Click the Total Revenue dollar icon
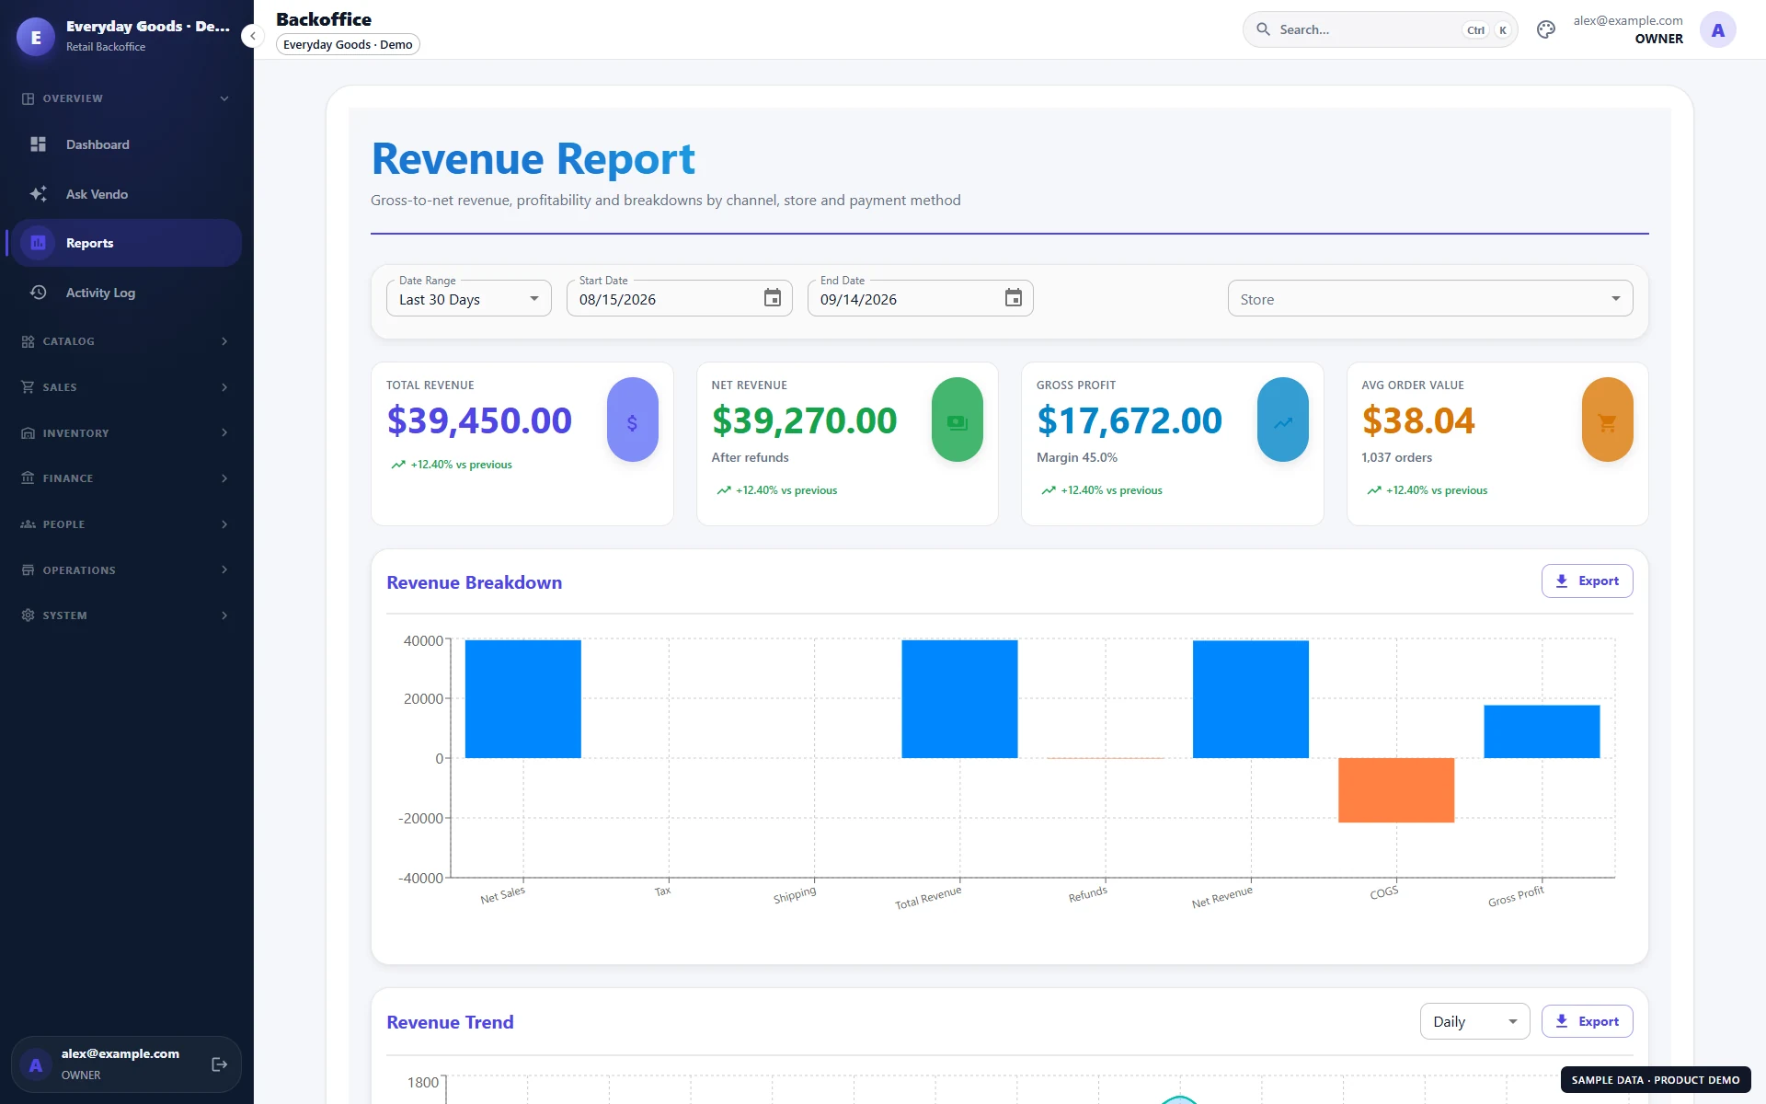The image size is (1766, 1104). tap(633, 420)
